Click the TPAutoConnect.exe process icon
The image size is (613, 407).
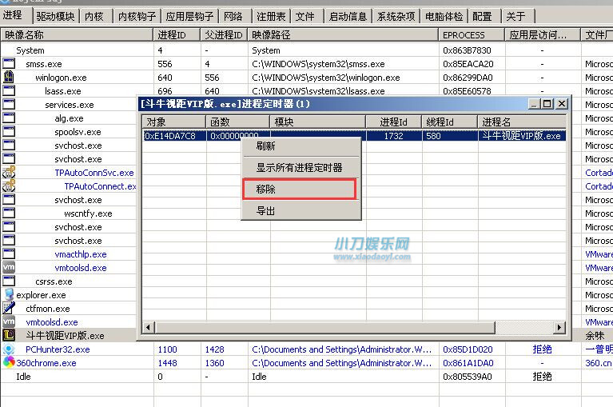point(9,186)
